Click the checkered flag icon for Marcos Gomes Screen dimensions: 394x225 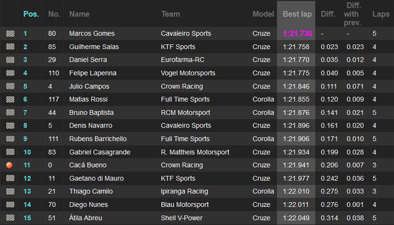[10, 34]
